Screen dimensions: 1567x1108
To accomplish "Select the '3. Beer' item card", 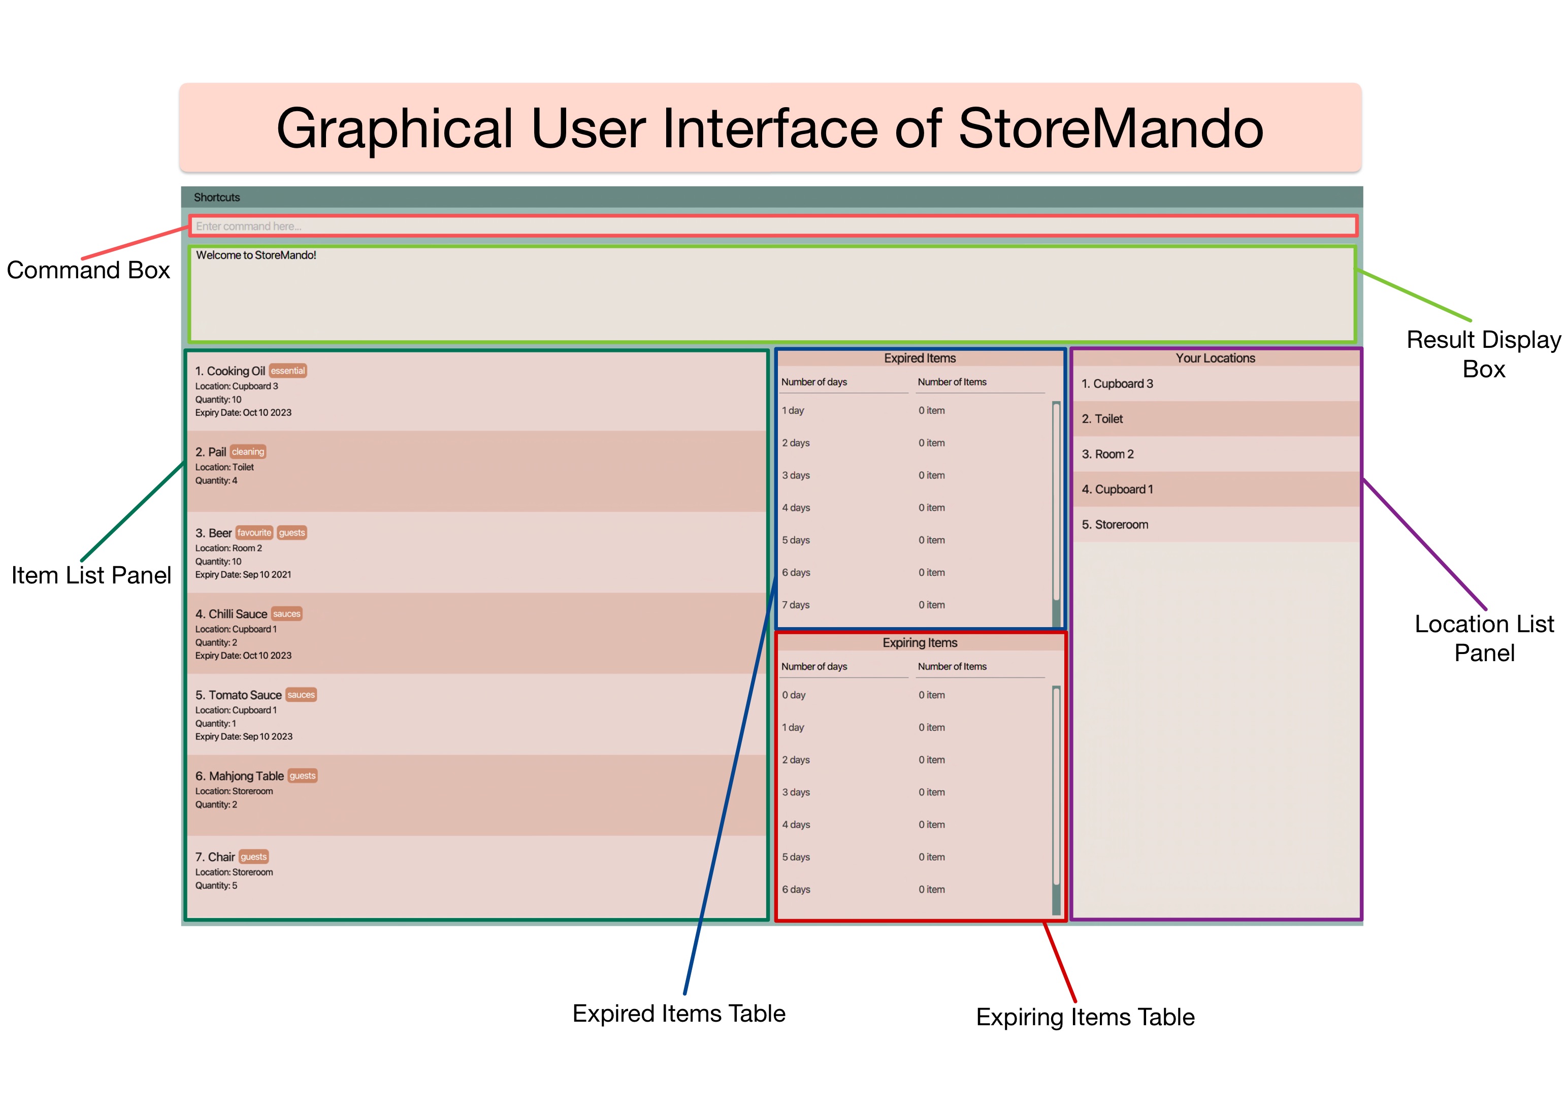I will [477, 552].
